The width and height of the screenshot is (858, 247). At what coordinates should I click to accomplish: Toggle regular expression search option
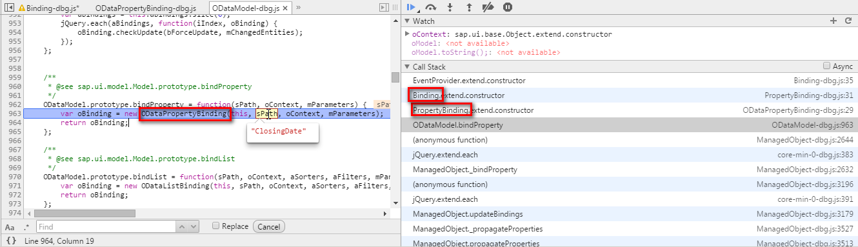(x=26, y=227)
